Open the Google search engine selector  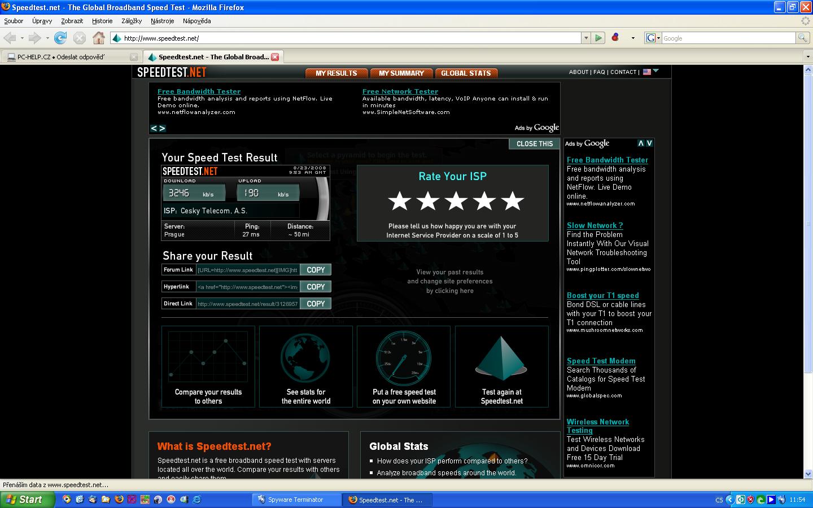point(653,38)
